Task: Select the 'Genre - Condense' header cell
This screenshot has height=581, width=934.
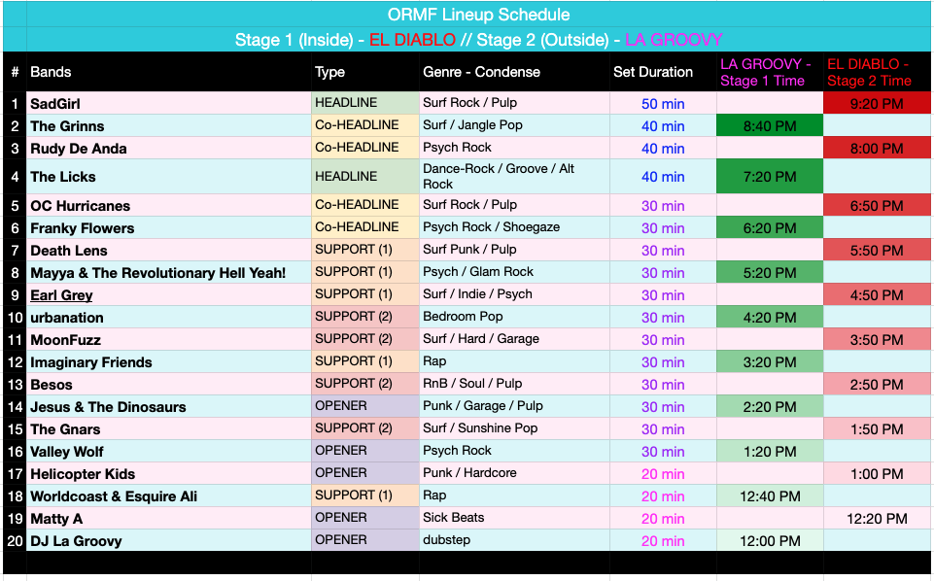Action: (514, 72)
